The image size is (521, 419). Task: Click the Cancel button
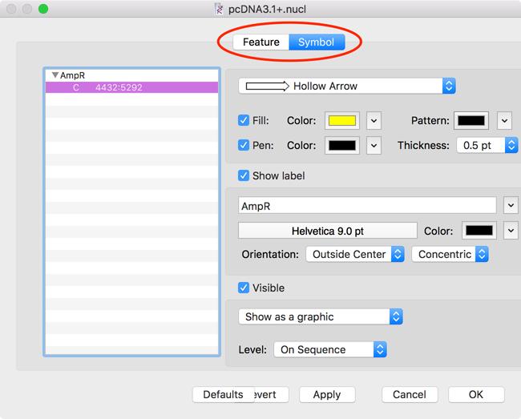point(410,394)
